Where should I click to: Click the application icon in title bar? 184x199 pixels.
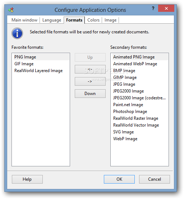pyautogui.click(x=11, y=10)
